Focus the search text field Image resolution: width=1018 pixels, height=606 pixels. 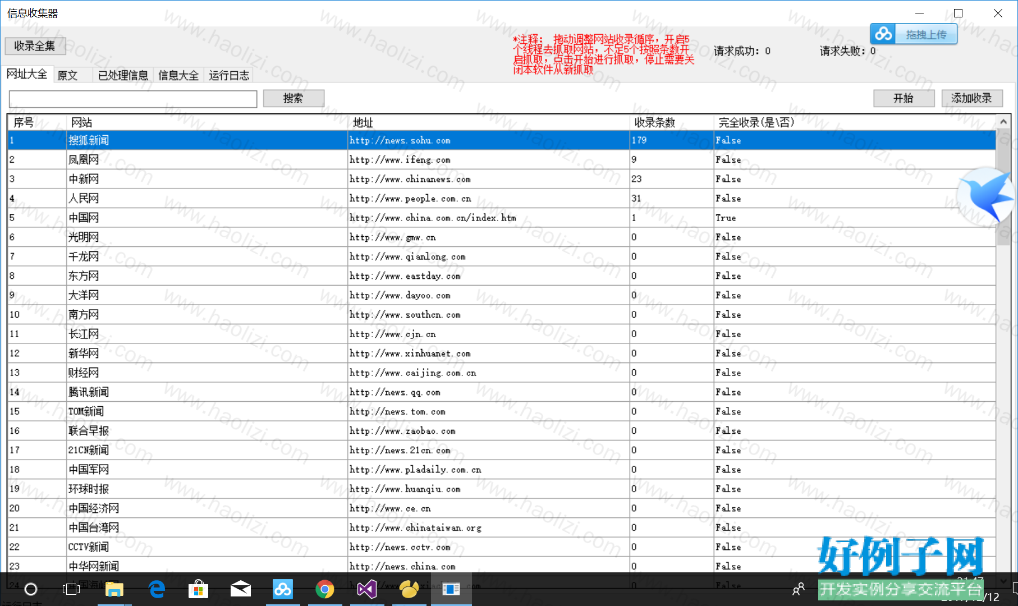click(x=133, y=99)
